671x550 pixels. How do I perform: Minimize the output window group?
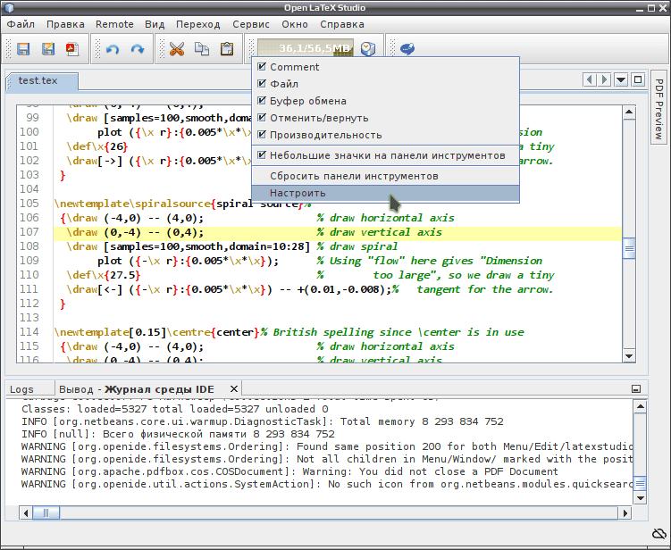(x=636, y=388)
